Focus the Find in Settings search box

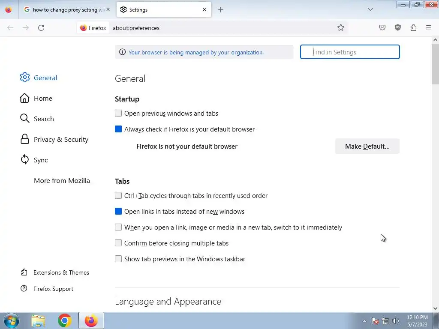350,52
